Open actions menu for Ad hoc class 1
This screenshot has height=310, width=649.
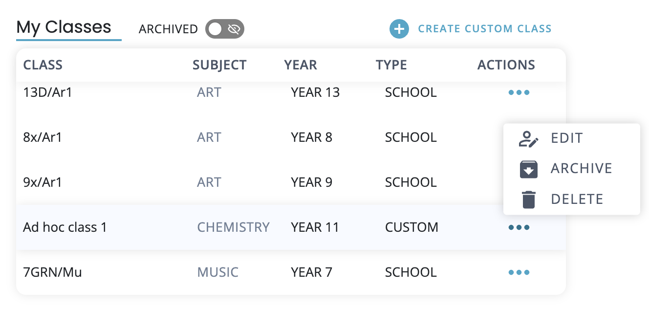519,227
